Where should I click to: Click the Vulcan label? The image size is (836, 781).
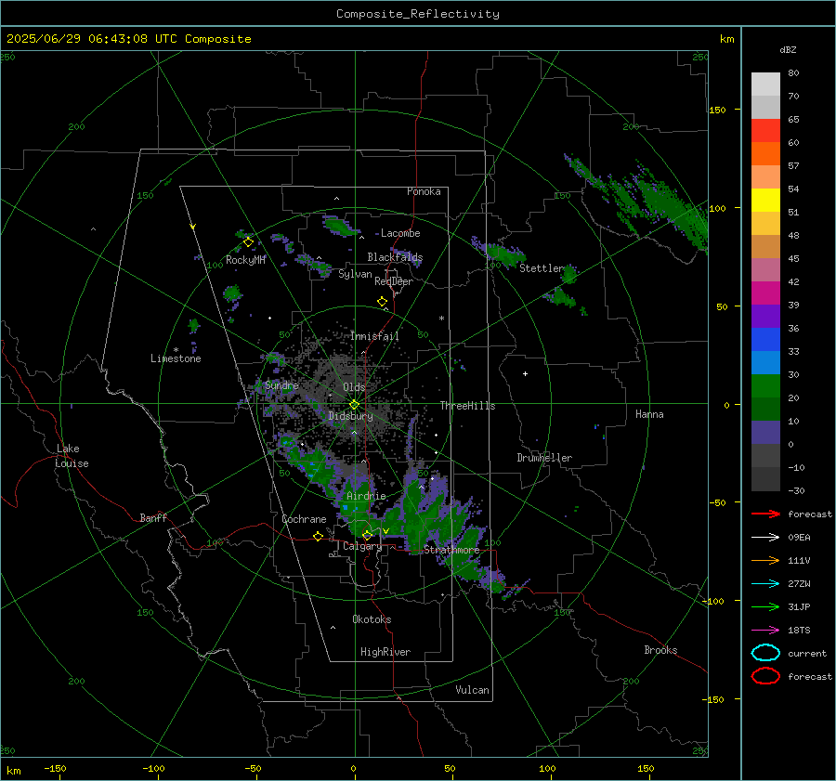pyautogui.click(x=472, y=690)
